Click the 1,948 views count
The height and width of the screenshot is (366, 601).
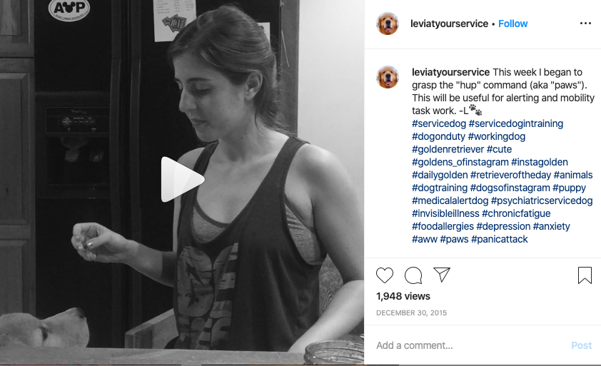click(403, 296)
